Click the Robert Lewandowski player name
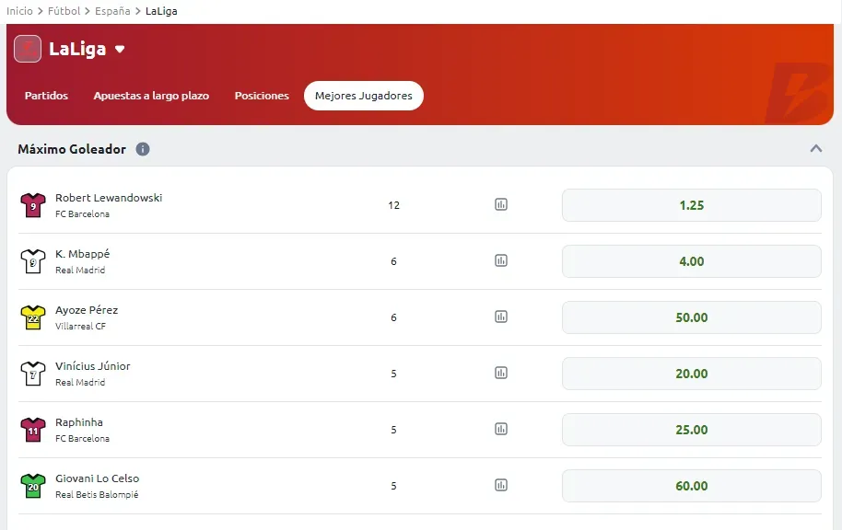842x530 pixels. [x=109, y=198]
